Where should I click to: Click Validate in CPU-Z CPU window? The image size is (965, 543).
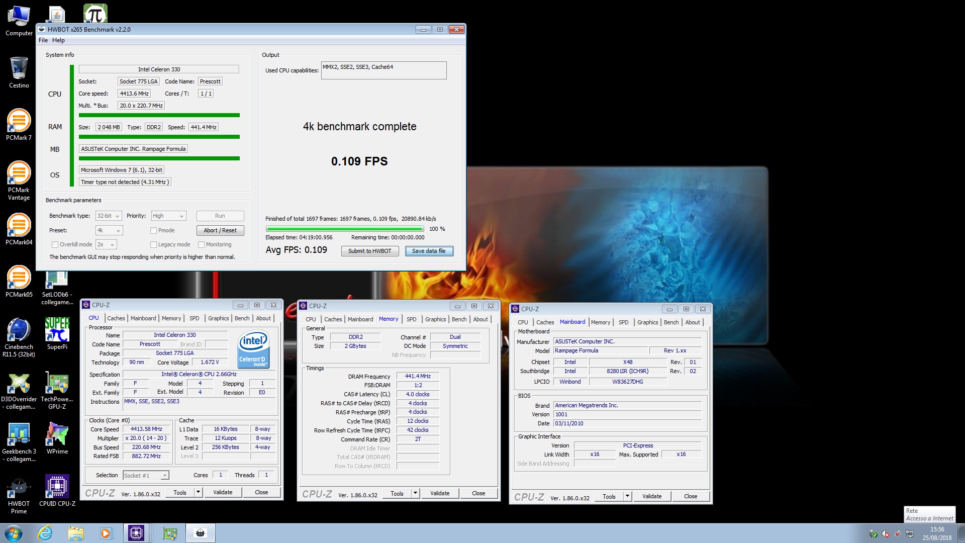[x=223, y=492]
